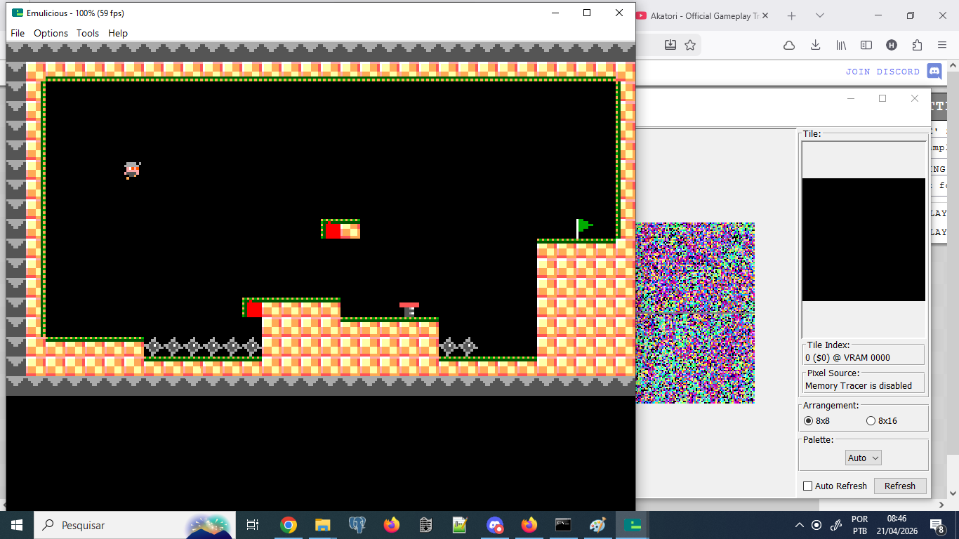Click the red spring pad in the game
This screenshot has width=959, height=539.
point(409,310)
